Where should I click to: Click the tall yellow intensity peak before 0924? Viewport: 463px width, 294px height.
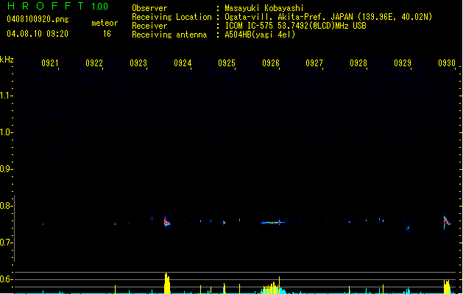click(x=167, y=284)
